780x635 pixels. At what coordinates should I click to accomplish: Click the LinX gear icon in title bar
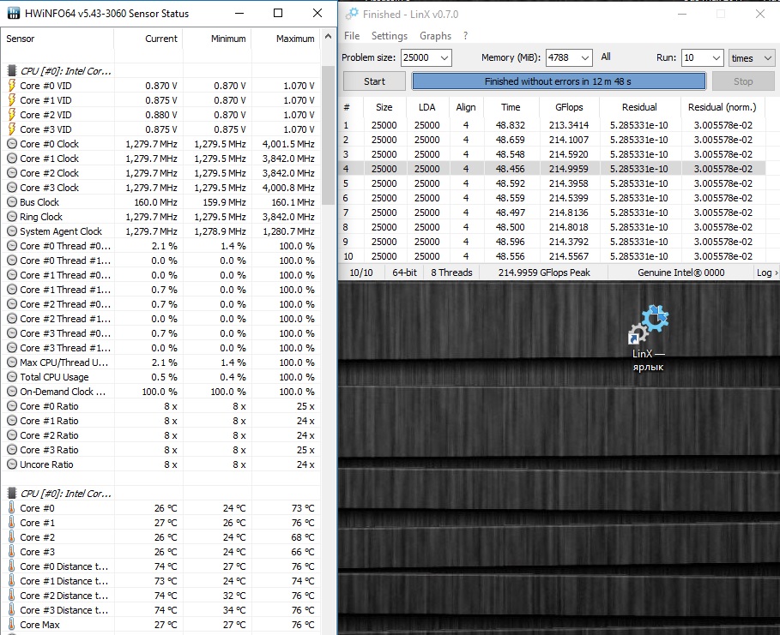click(x=352, y=14)
